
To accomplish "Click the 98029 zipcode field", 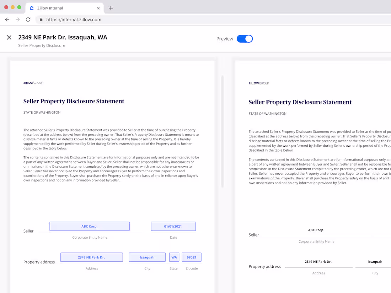I will (192, 257).
